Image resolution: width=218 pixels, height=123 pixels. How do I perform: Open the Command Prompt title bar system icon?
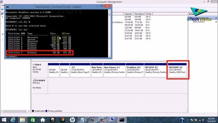7,7
